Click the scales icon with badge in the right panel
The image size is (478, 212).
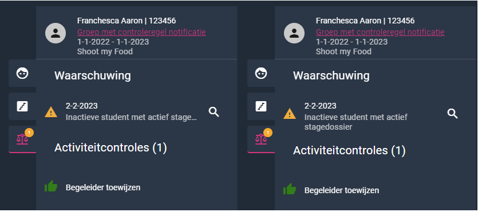coord(261,139)
